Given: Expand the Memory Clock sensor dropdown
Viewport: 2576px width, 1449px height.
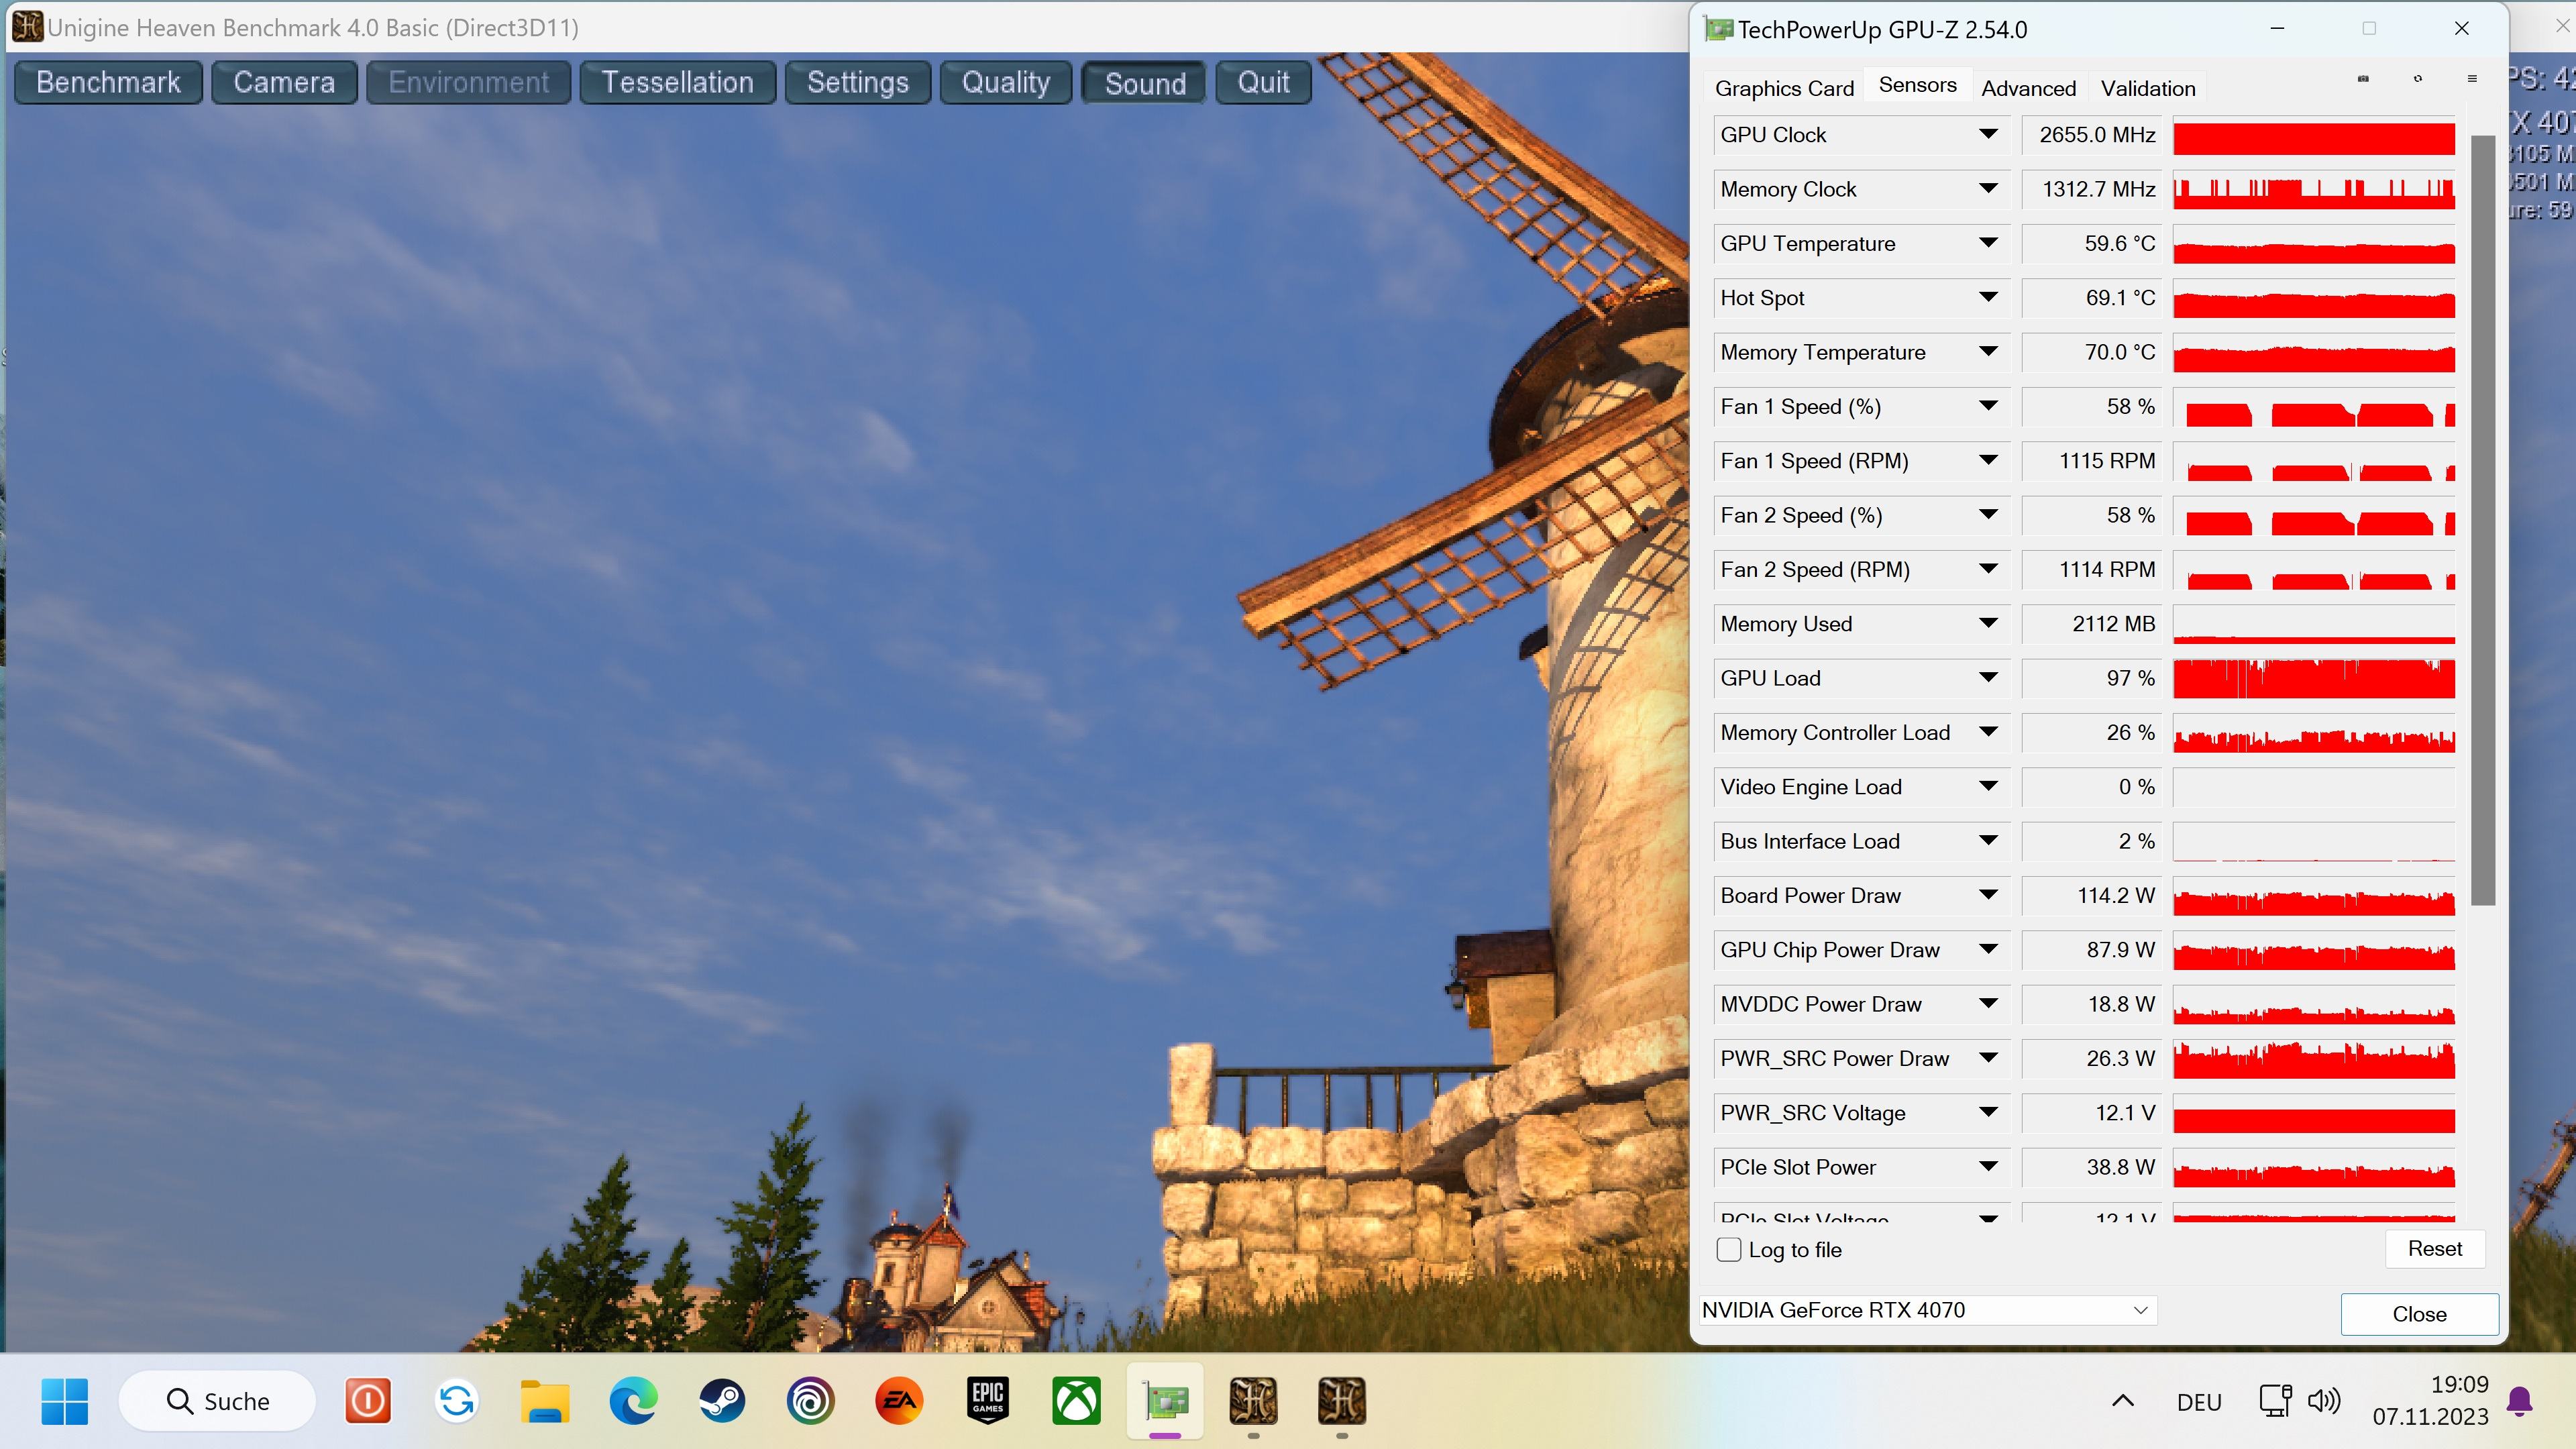Looking at the screenshot, I should point(1988,188).
